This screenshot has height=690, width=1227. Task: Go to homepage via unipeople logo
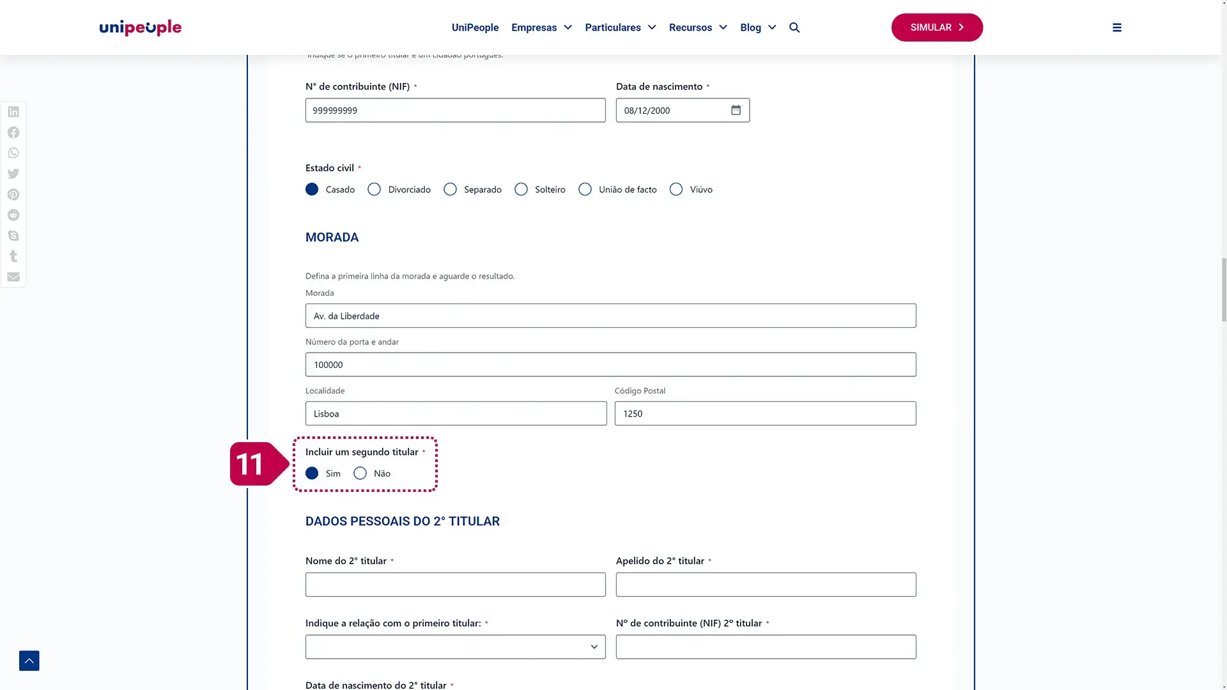coord(141,27)
